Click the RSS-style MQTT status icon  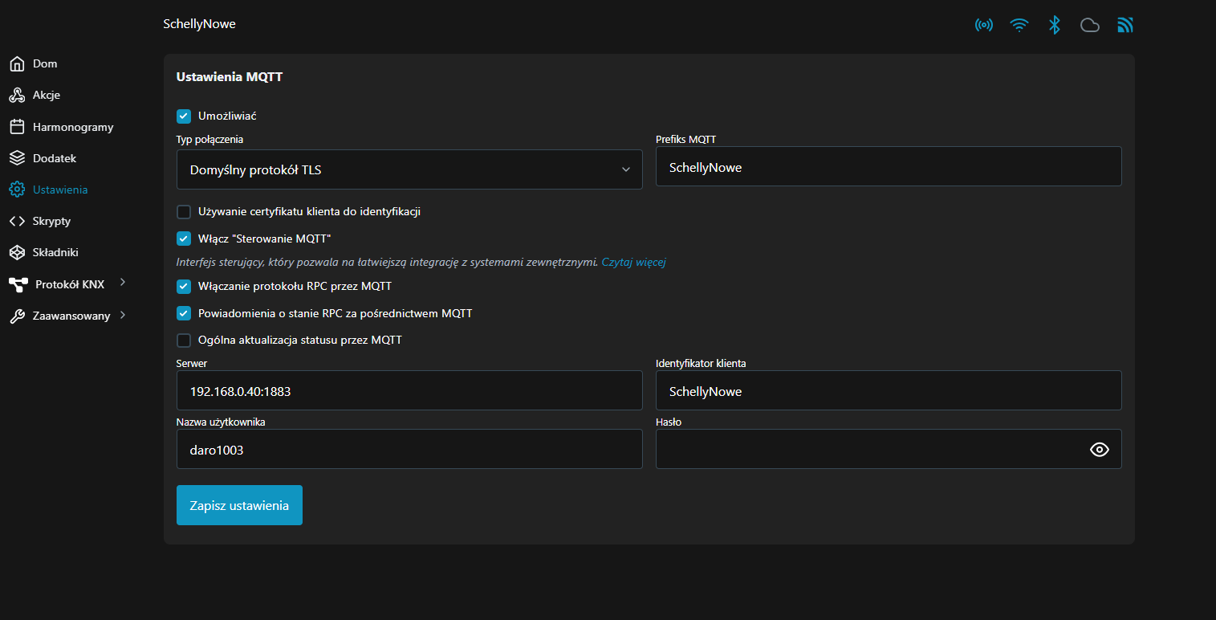pos(1125,25)
